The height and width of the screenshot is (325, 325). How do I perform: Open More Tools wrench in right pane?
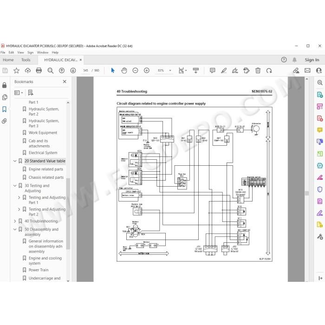[320, 236]
